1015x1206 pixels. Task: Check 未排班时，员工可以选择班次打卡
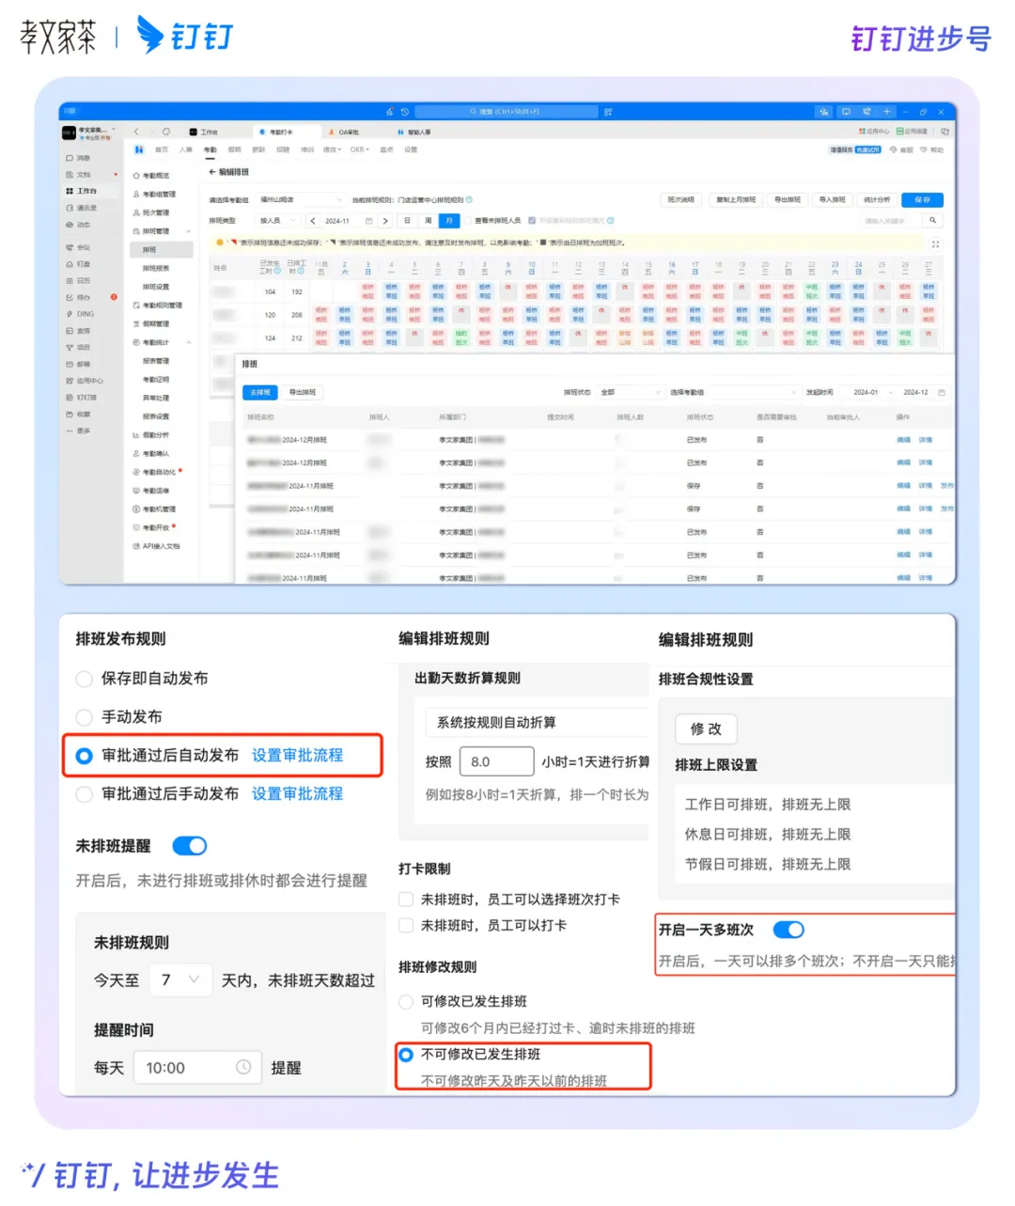point(406,900)
